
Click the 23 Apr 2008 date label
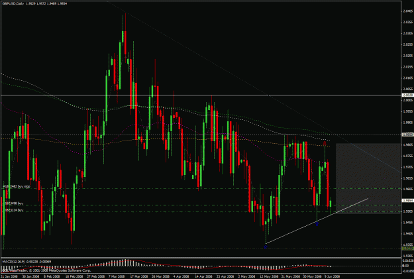coord(225,276)
